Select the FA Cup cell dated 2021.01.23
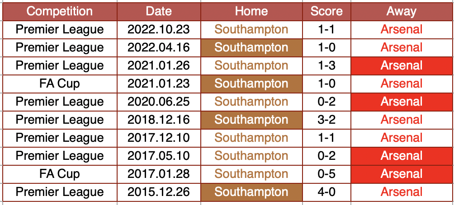Viewport: 454px width, 205px height. click(60, 84)
